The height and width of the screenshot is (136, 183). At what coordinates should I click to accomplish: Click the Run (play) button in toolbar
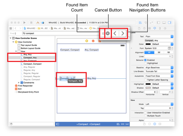24,22
